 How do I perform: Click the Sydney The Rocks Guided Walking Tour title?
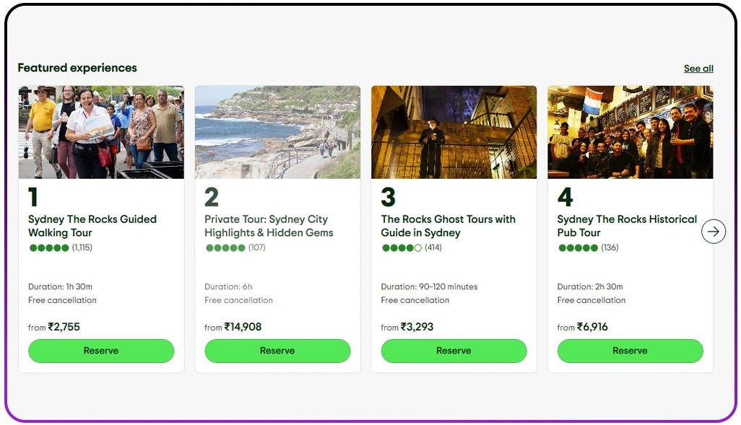click(92, 226)
